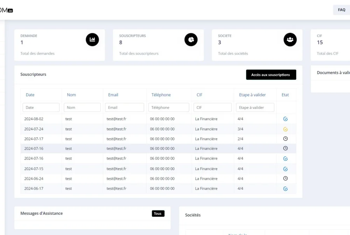The image size is (350, 235).
Task: Click the blue check status icon for 2024-08-02
Action: tap(285, 119)
